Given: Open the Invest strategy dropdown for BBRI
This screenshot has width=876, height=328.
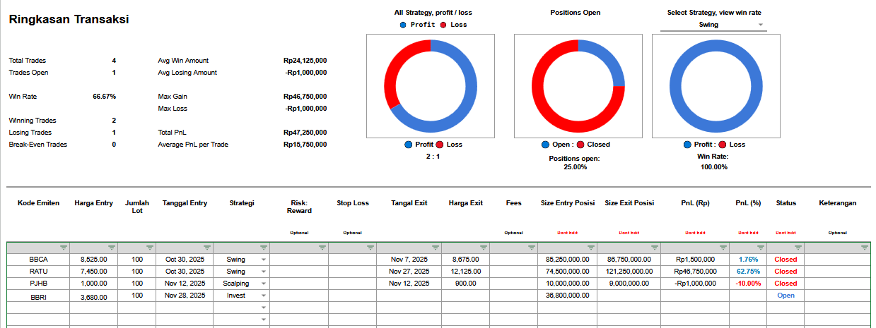Looking at the screenshot, I should [x=264, y=296].
